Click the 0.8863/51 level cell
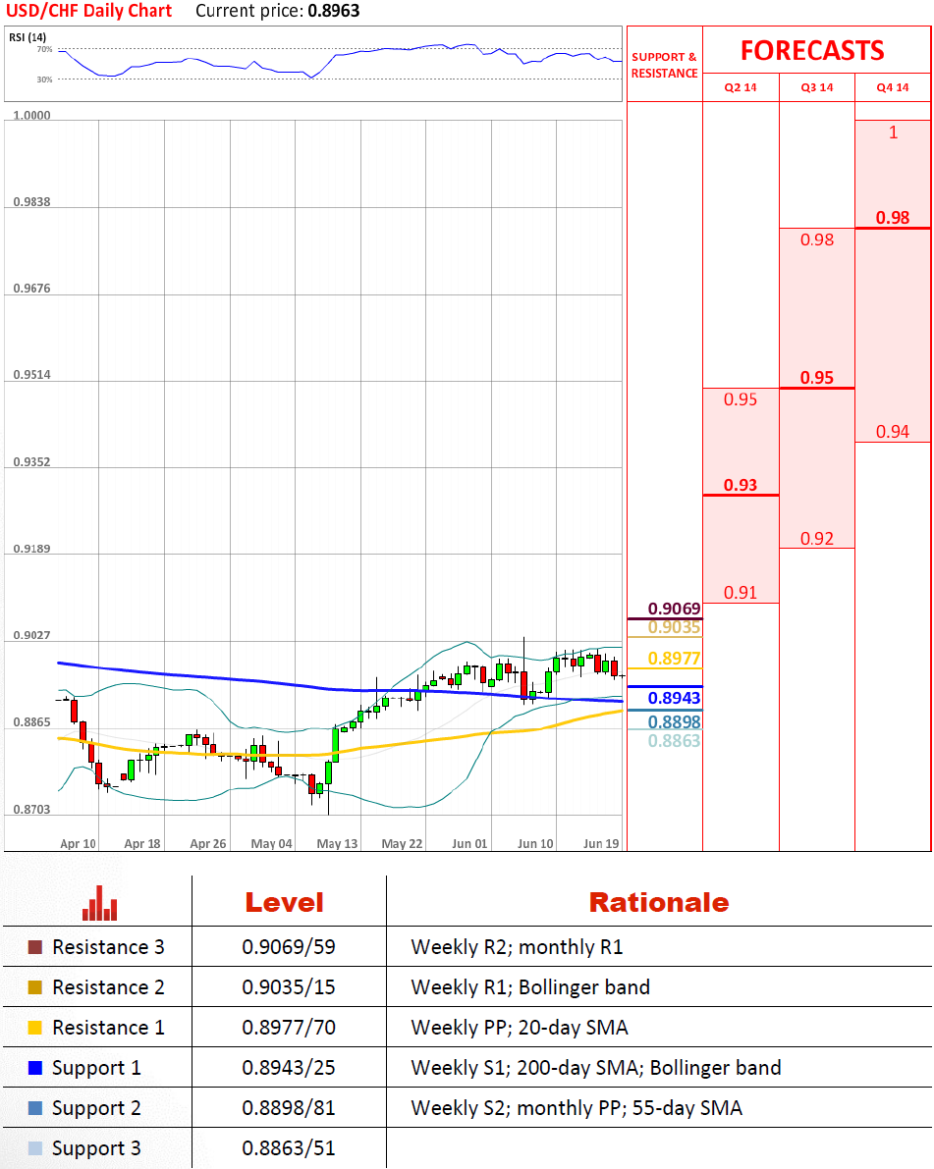Viewport: 934px width, 1169px height. point(289,1148)
